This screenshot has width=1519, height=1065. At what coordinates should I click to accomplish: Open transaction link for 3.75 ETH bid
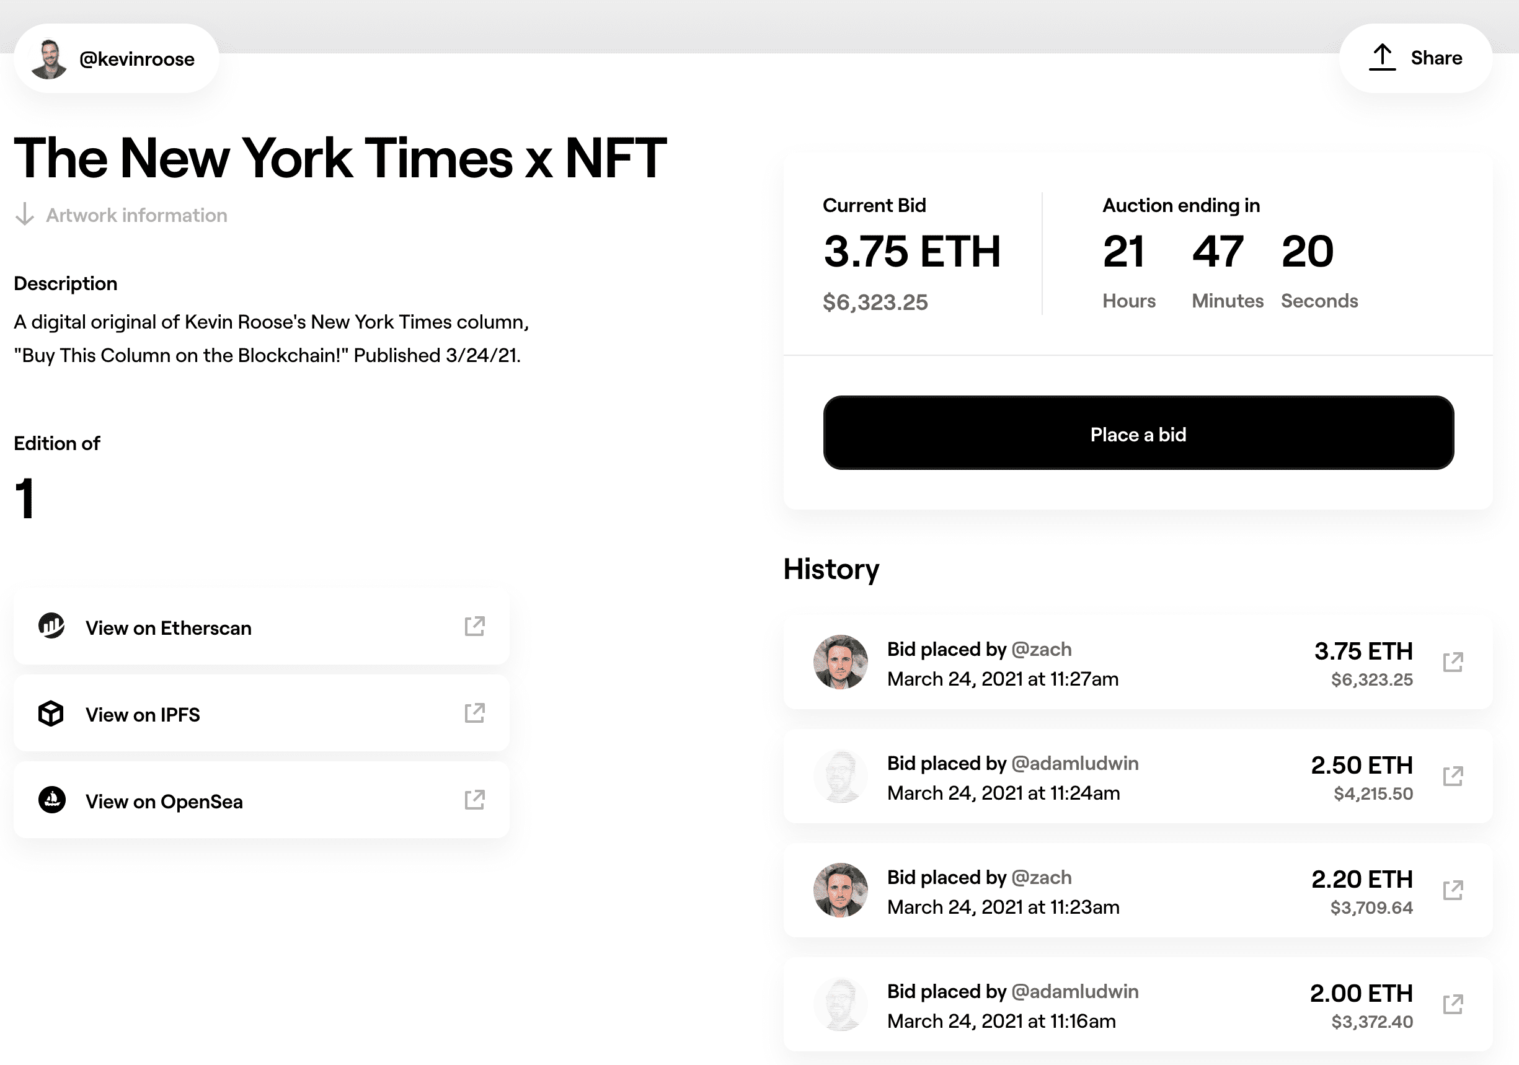click(x=1453, y=662)
